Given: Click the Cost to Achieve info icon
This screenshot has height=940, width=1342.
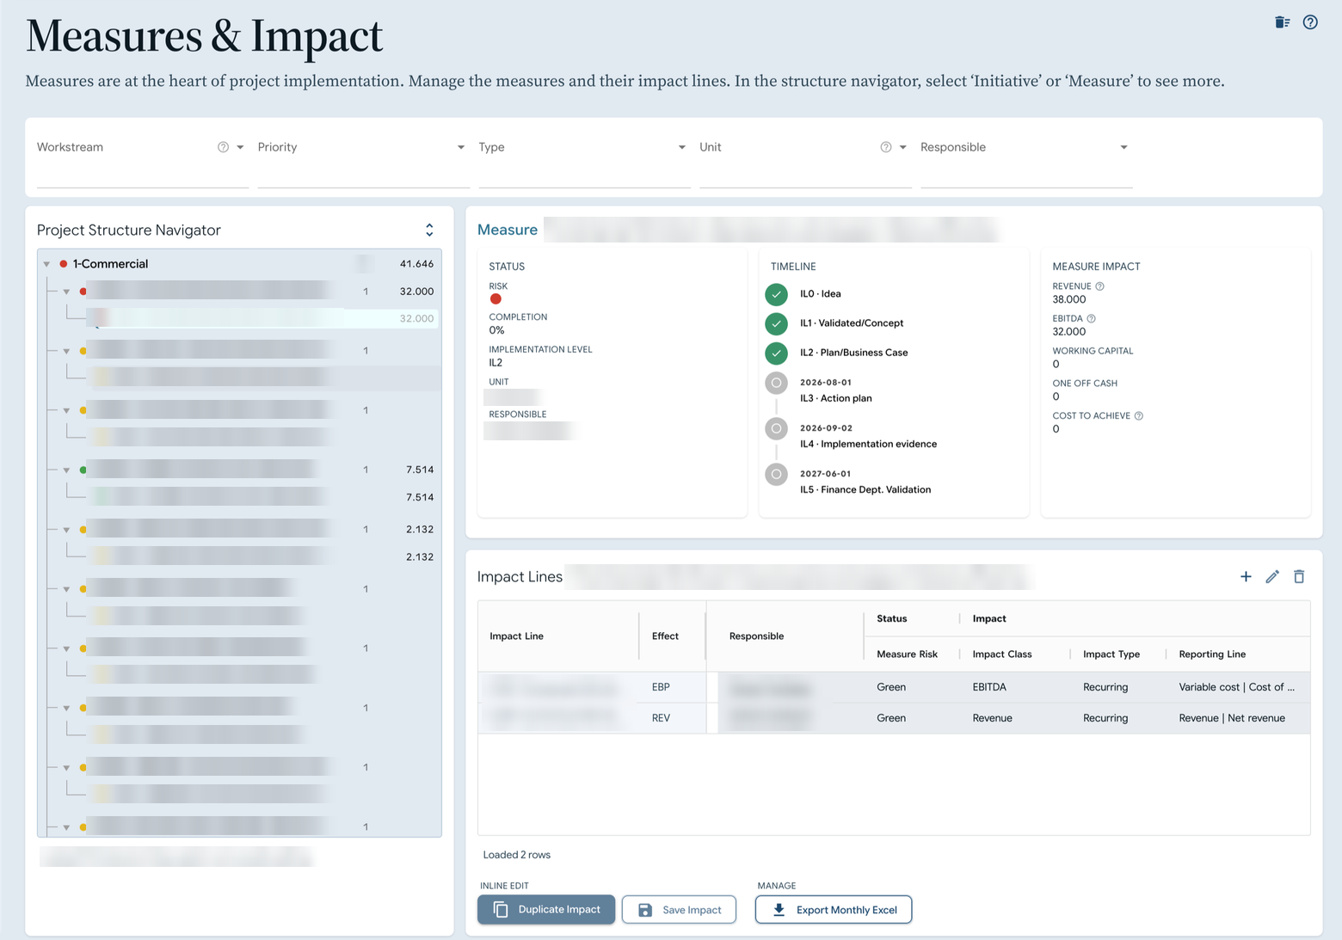Looking at the screenshot, I should coord(1138,415).
